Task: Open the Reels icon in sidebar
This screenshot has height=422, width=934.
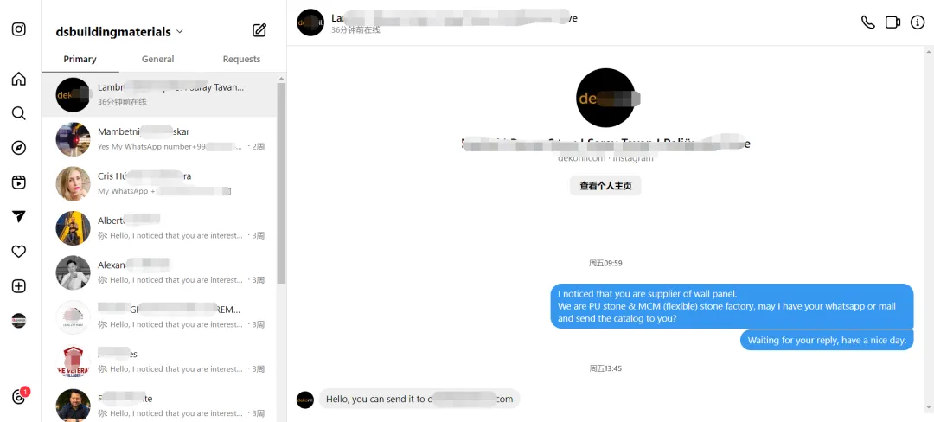Action: (x=19, y=182)
